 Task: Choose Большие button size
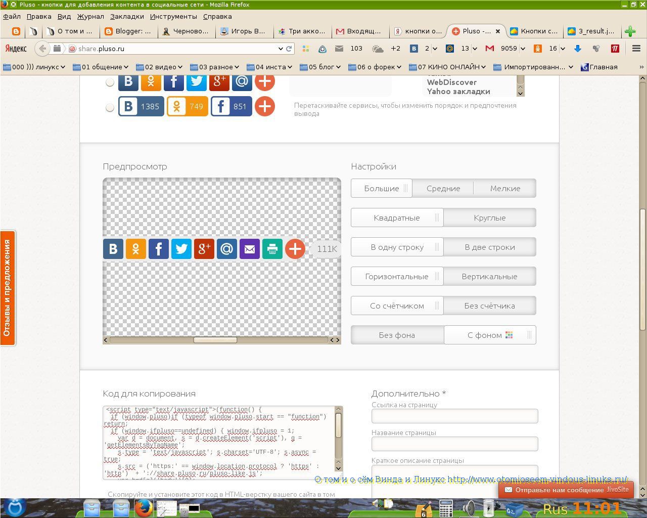(382, 188)
